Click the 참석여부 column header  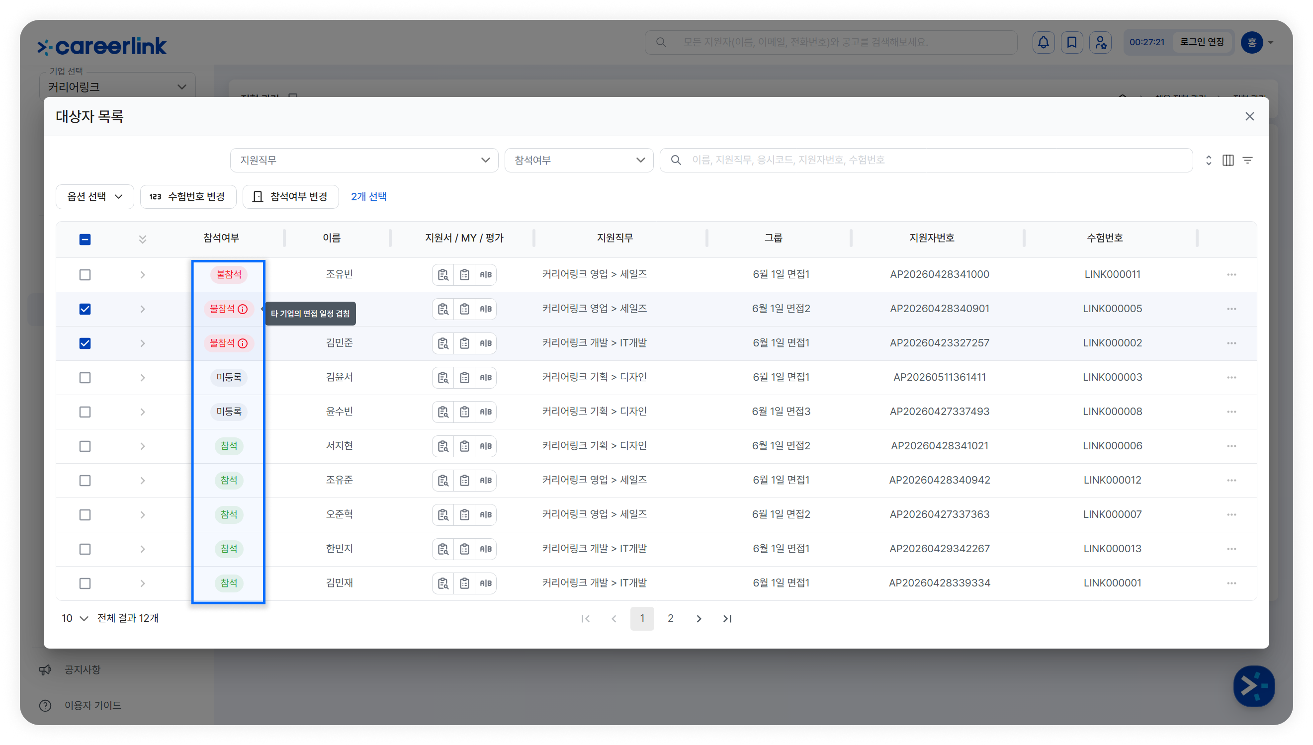(x=221, y=238)
